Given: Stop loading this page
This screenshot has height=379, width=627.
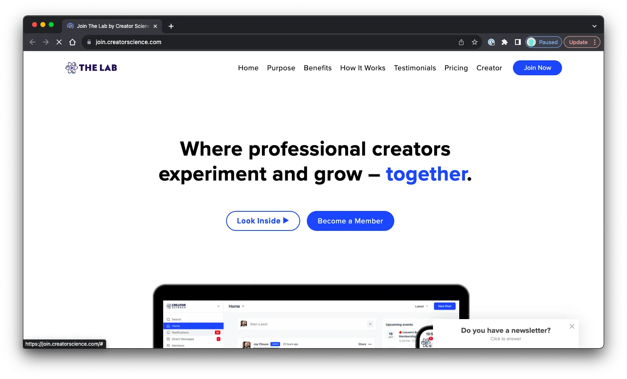Looking at the screenshot, I should pyautogui.click(x=59, y=42).
